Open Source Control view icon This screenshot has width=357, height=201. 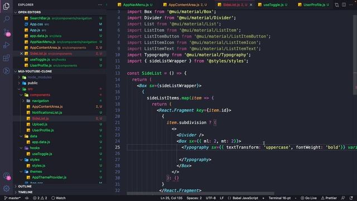(x=6, y=32)
